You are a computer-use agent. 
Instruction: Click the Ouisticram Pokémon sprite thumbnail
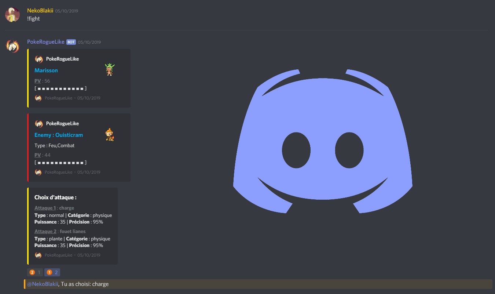coord(109,134)
